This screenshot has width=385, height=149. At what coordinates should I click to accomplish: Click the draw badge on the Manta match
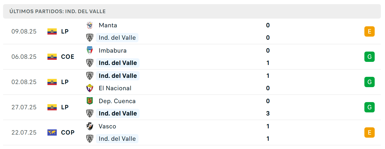point(369,31)
